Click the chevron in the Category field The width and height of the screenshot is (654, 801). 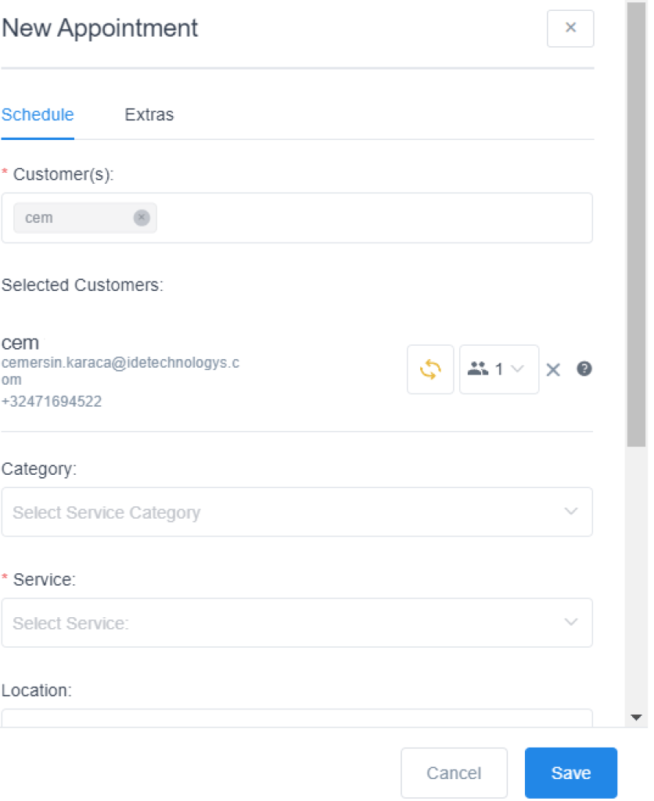[571, 512]
